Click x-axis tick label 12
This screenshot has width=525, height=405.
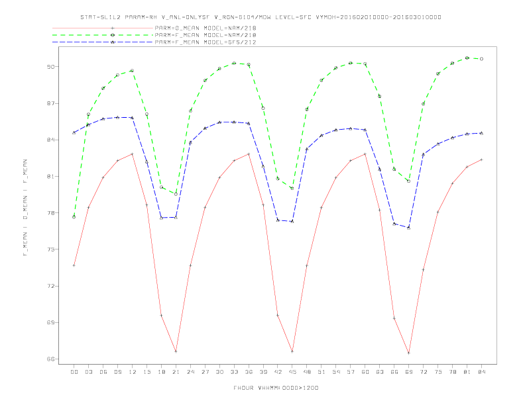coord(133,372)
